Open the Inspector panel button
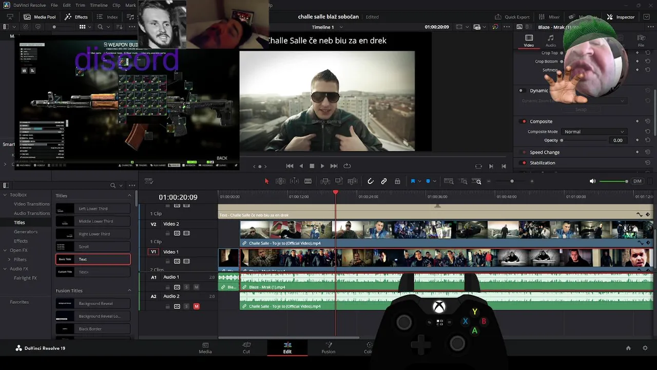This screenshot has height=370, width=657. pos(621,17)
